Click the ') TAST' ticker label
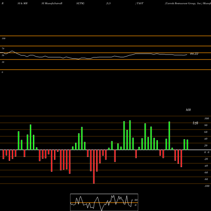This screenshot has height=211, width=211. [139, 3]
